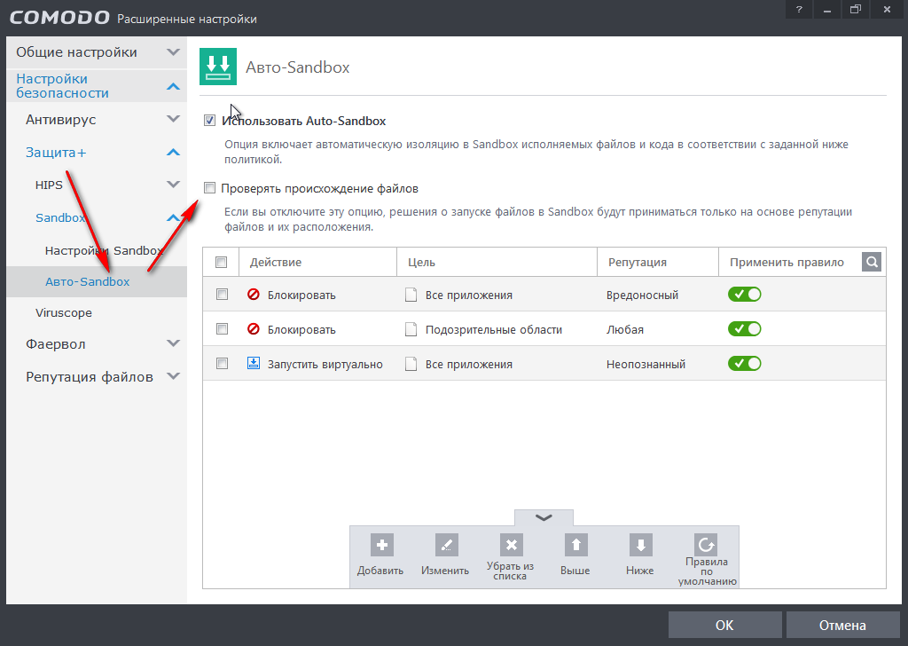Viewport: 908px width, 646px height.
Task: Open Фаервол settings item
Action: coord(56,344)
